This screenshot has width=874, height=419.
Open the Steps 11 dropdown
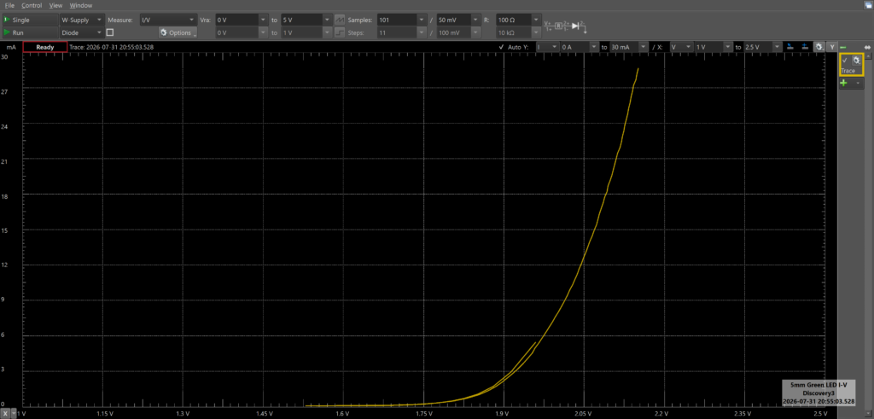[403, 33]
